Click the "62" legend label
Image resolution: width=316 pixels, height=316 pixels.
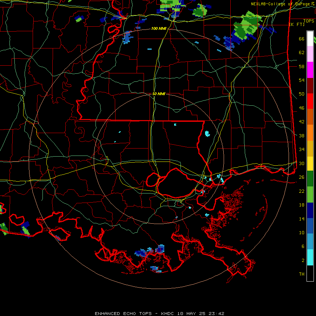click(302, 53)
